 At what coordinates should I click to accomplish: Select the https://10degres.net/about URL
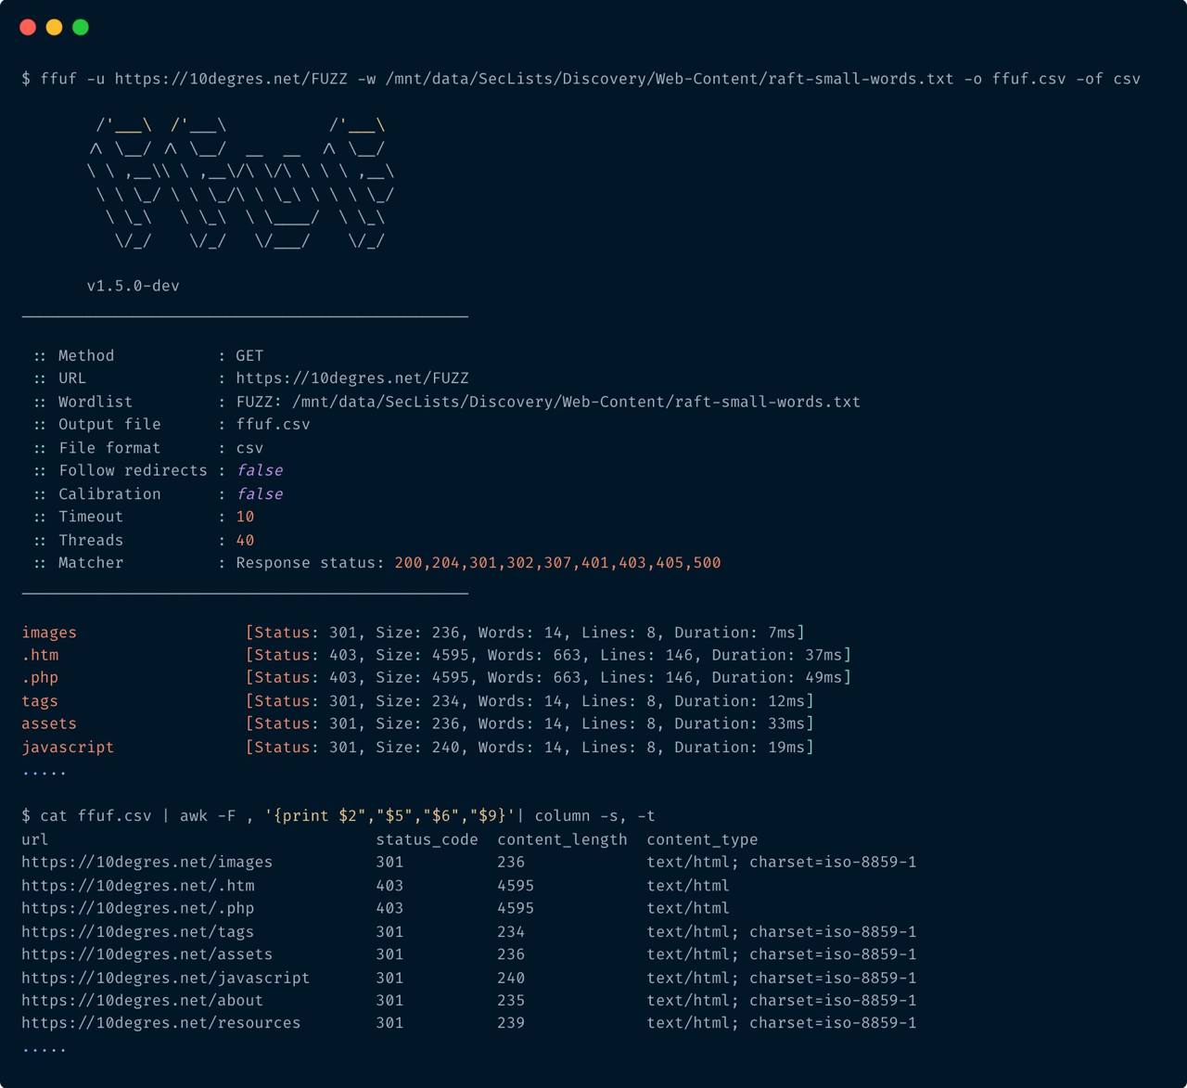pos(143,1000)
